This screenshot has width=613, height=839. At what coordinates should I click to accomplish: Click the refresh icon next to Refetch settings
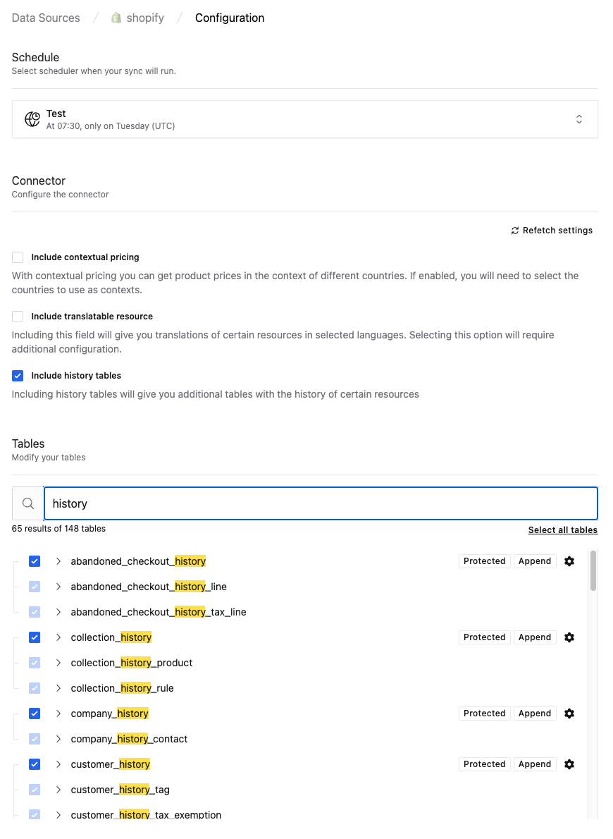click(514, 230)
